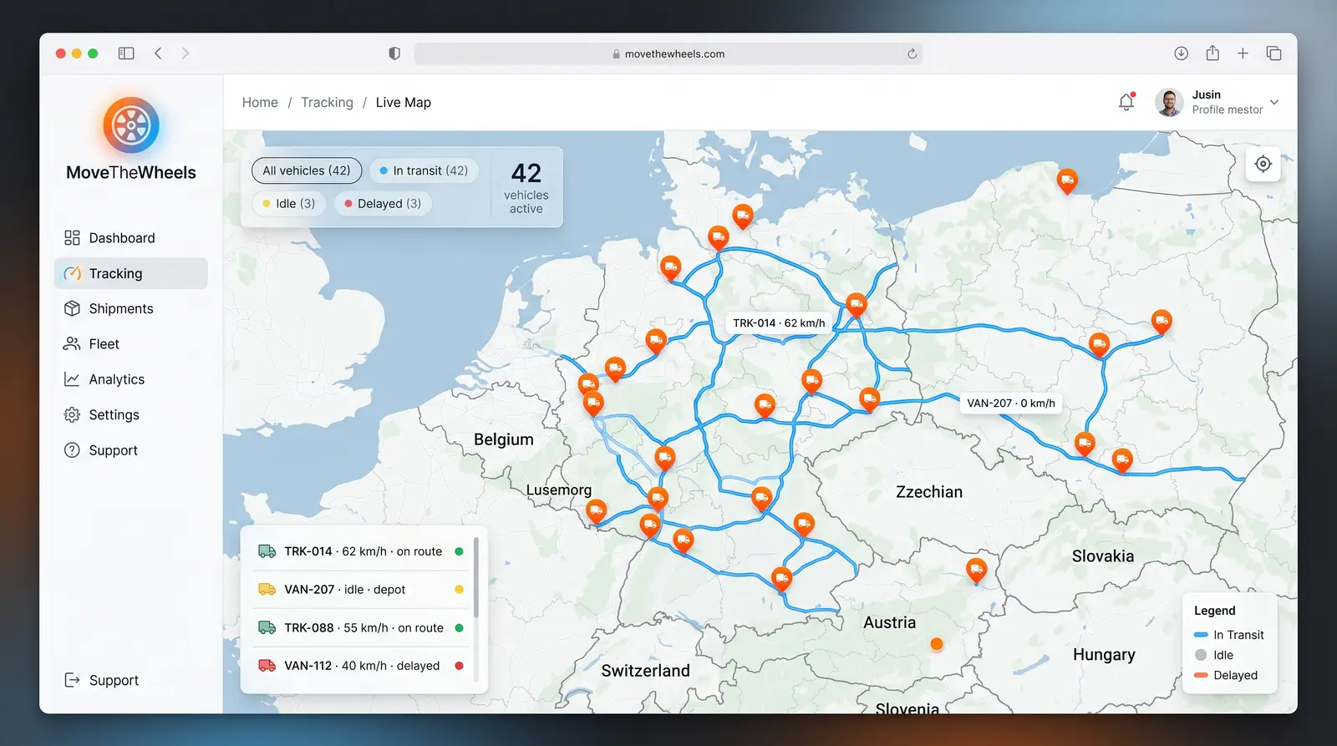Click the yellow VAN-207 van icon
Image resolution: width=1337 pixels, height=746 pixels.
point(267,589)
